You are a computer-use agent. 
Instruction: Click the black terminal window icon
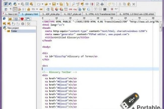coord(105,9)
